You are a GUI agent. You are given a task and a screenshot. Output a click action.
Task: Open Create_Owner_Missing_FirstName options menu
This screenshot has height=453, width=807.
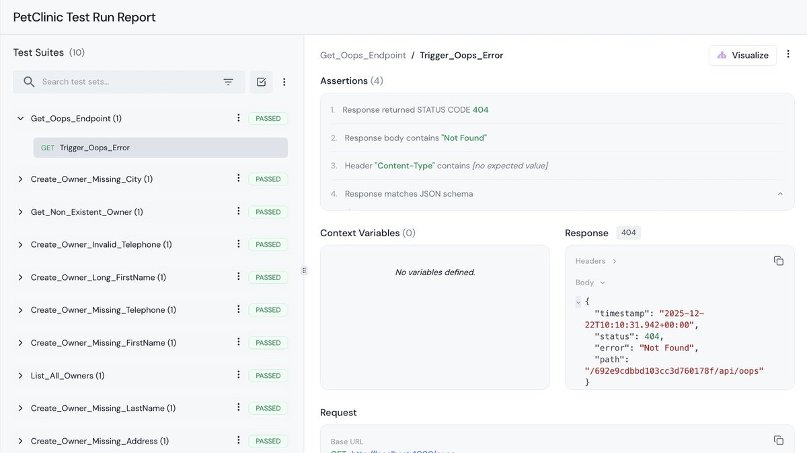click(x=238, y=342)
